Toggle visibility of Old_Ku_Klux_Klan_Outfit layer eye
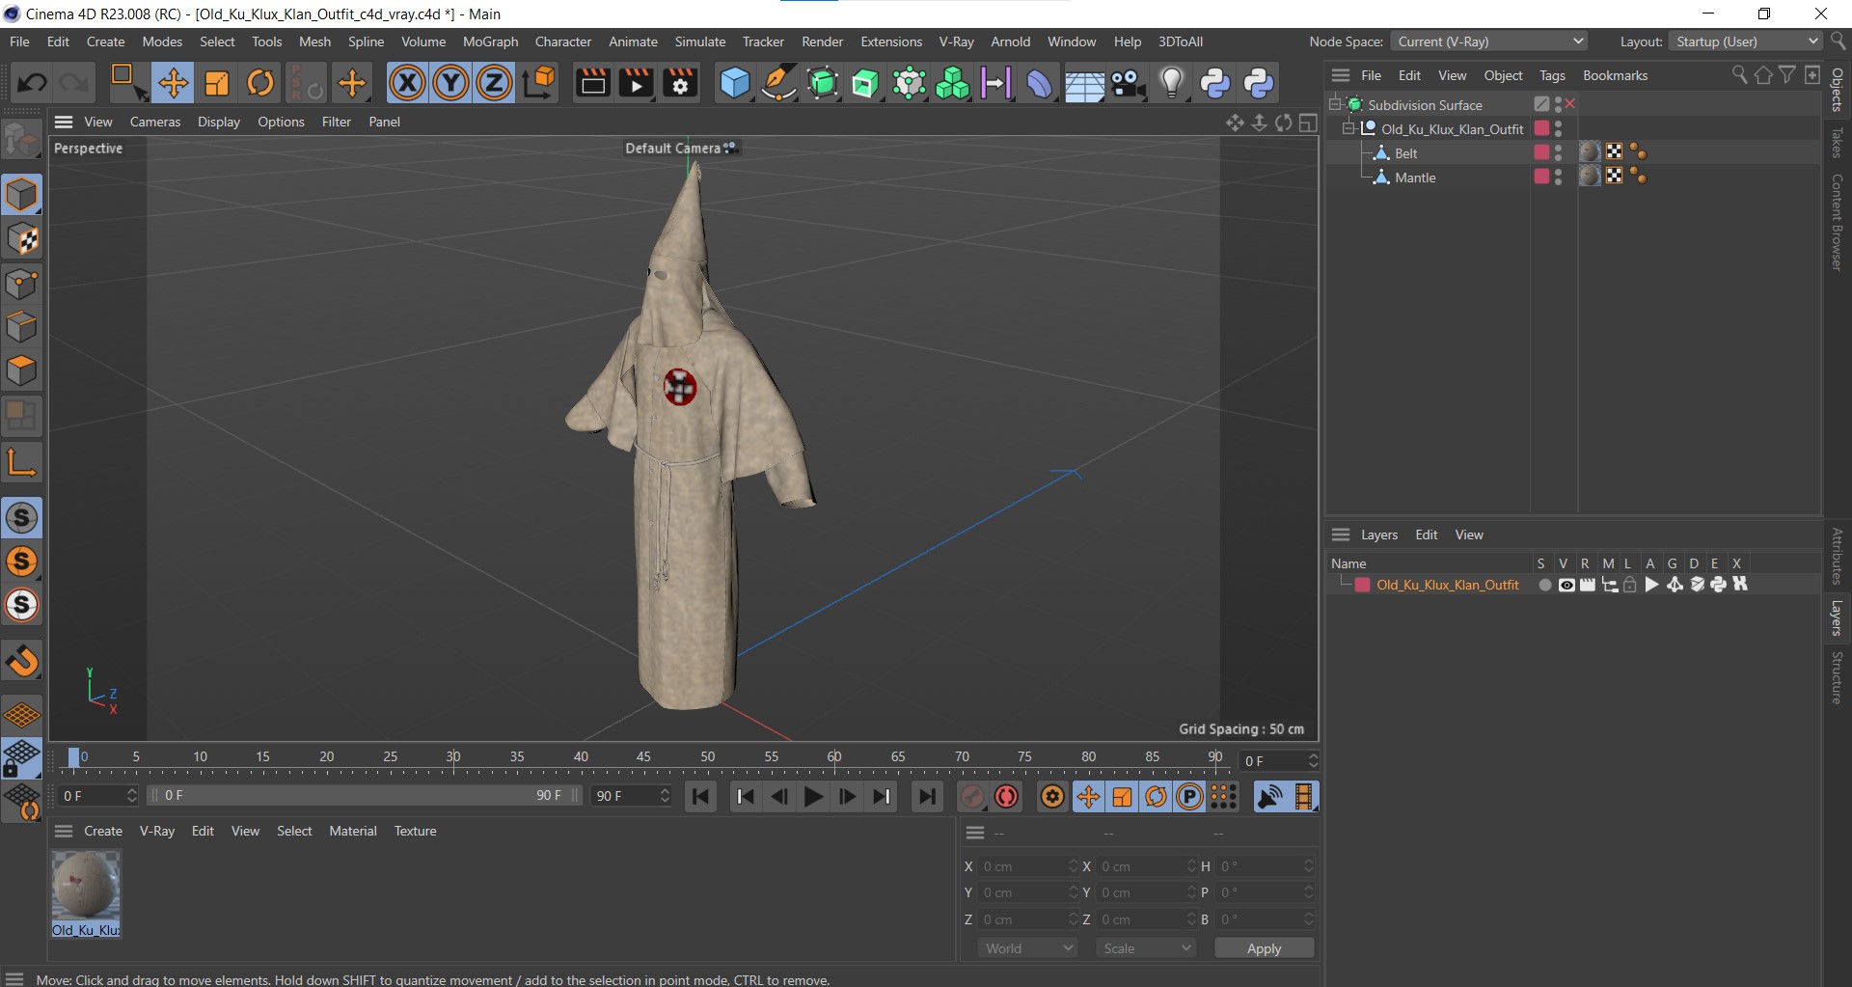The image size is (1852, 987). tap(1566, 585)
